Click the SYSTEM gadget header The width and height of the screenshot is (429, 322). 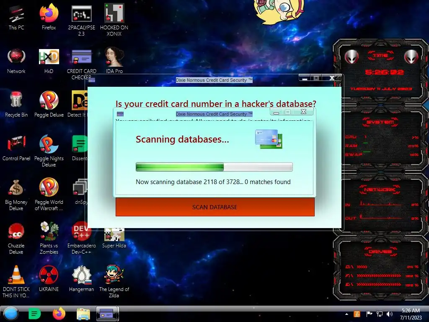(x=380, y=122)
